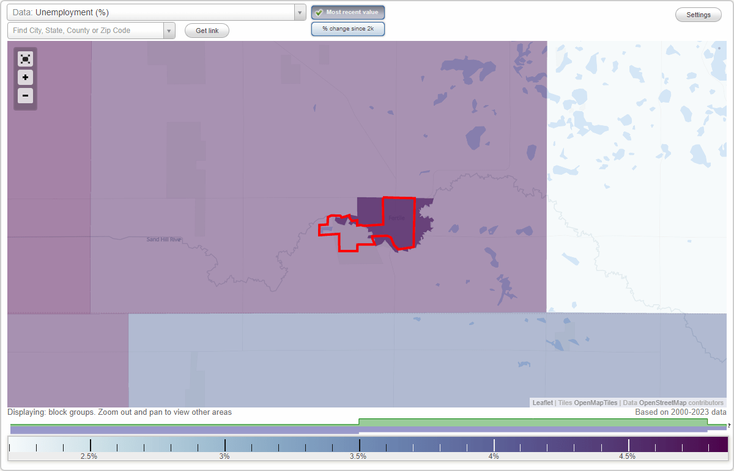Viewport: 734px width, 471px height.
Task: Click the OpenMapTiles attribution link
Action: 595,403
